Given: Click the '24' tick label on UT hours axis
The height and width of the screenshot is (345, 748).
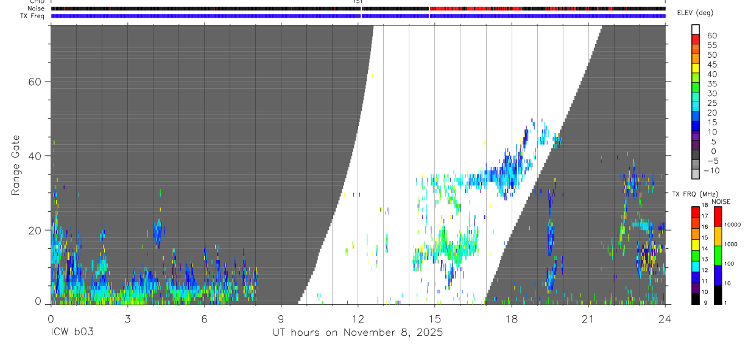Looking at the screenshot, I should (665, 319).
